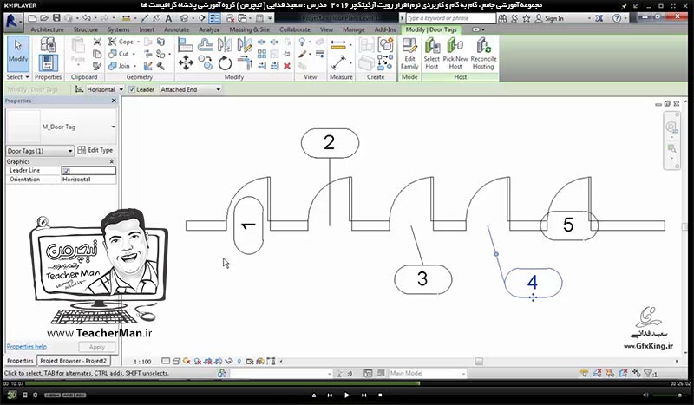Image resolution: width=694 pixels, height=405 pixels.
Task: Collapse the Graphics section
Action: point(112,161)
